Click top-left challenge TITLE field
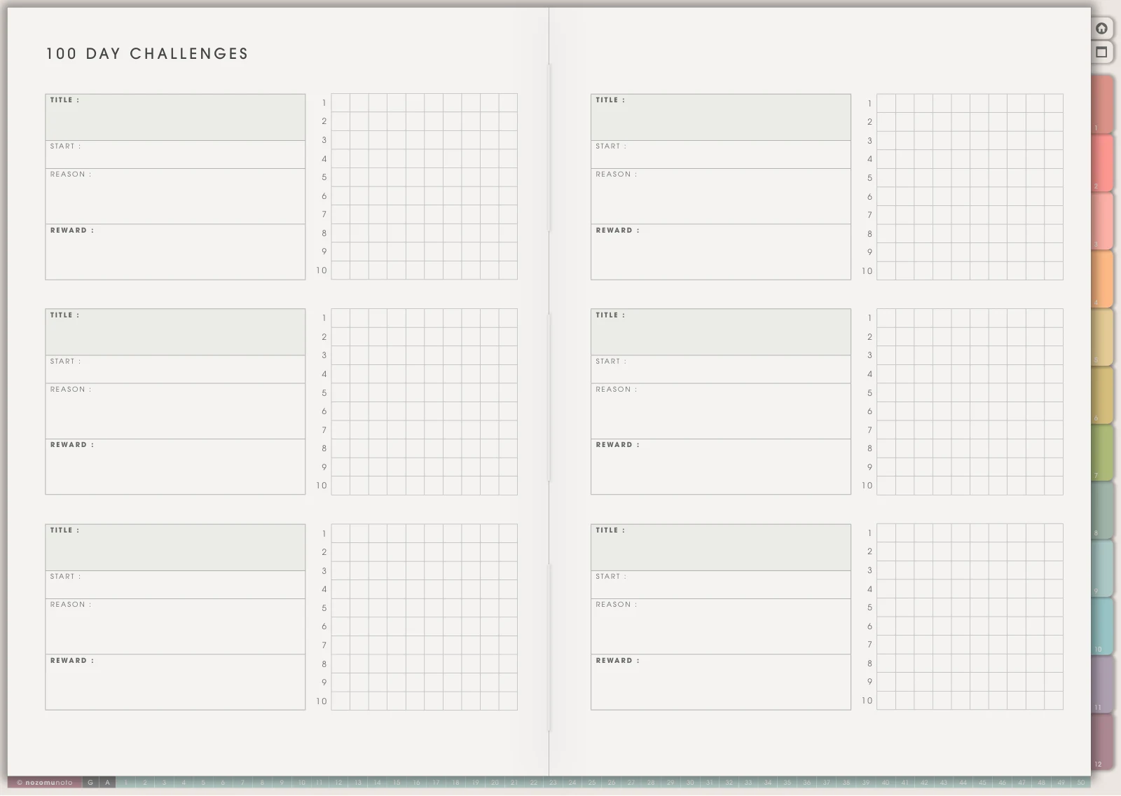This screenshot has height=796, width=1121. 175,117
